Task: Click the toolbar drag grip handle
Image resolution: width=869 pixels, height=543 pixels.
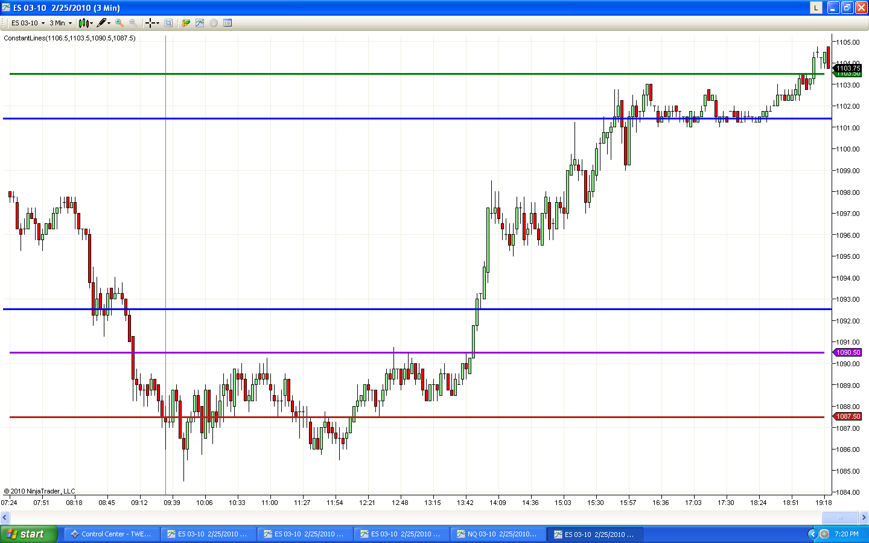Action: pyautogui.click(x=4, y=23)
